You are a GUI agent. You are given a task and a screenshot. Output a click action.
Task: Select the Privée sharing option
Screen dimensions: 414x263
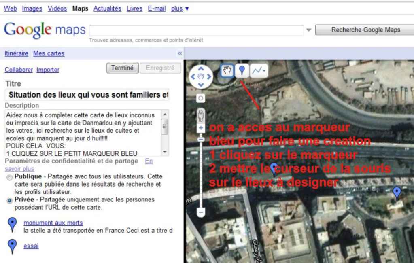click(x=9, y=201)
